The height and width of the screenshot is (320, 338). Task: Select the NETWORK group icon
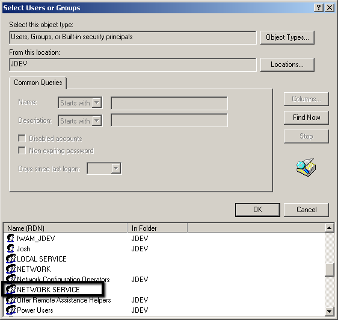pyautogui.click(x=11, y=269)
